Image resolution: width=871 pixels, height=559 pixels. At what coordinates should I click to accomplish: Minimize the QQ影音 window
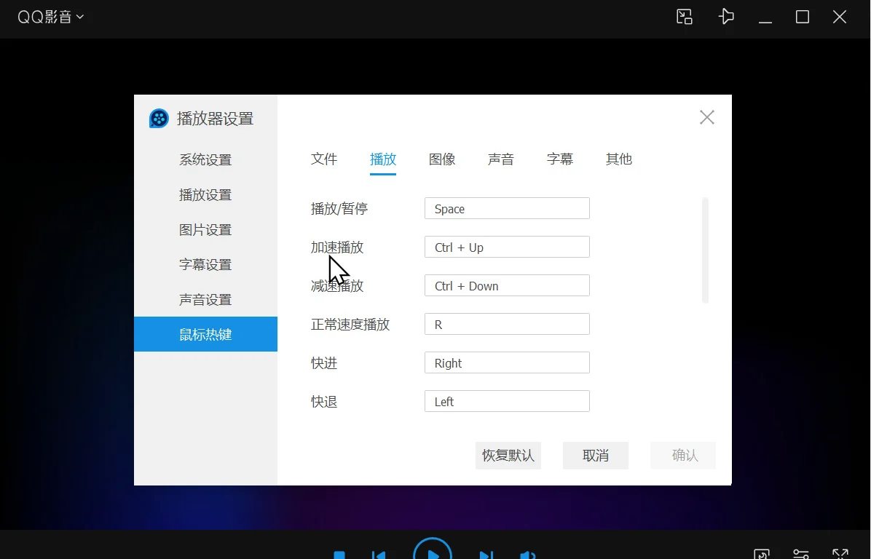[x=765, y=21]
